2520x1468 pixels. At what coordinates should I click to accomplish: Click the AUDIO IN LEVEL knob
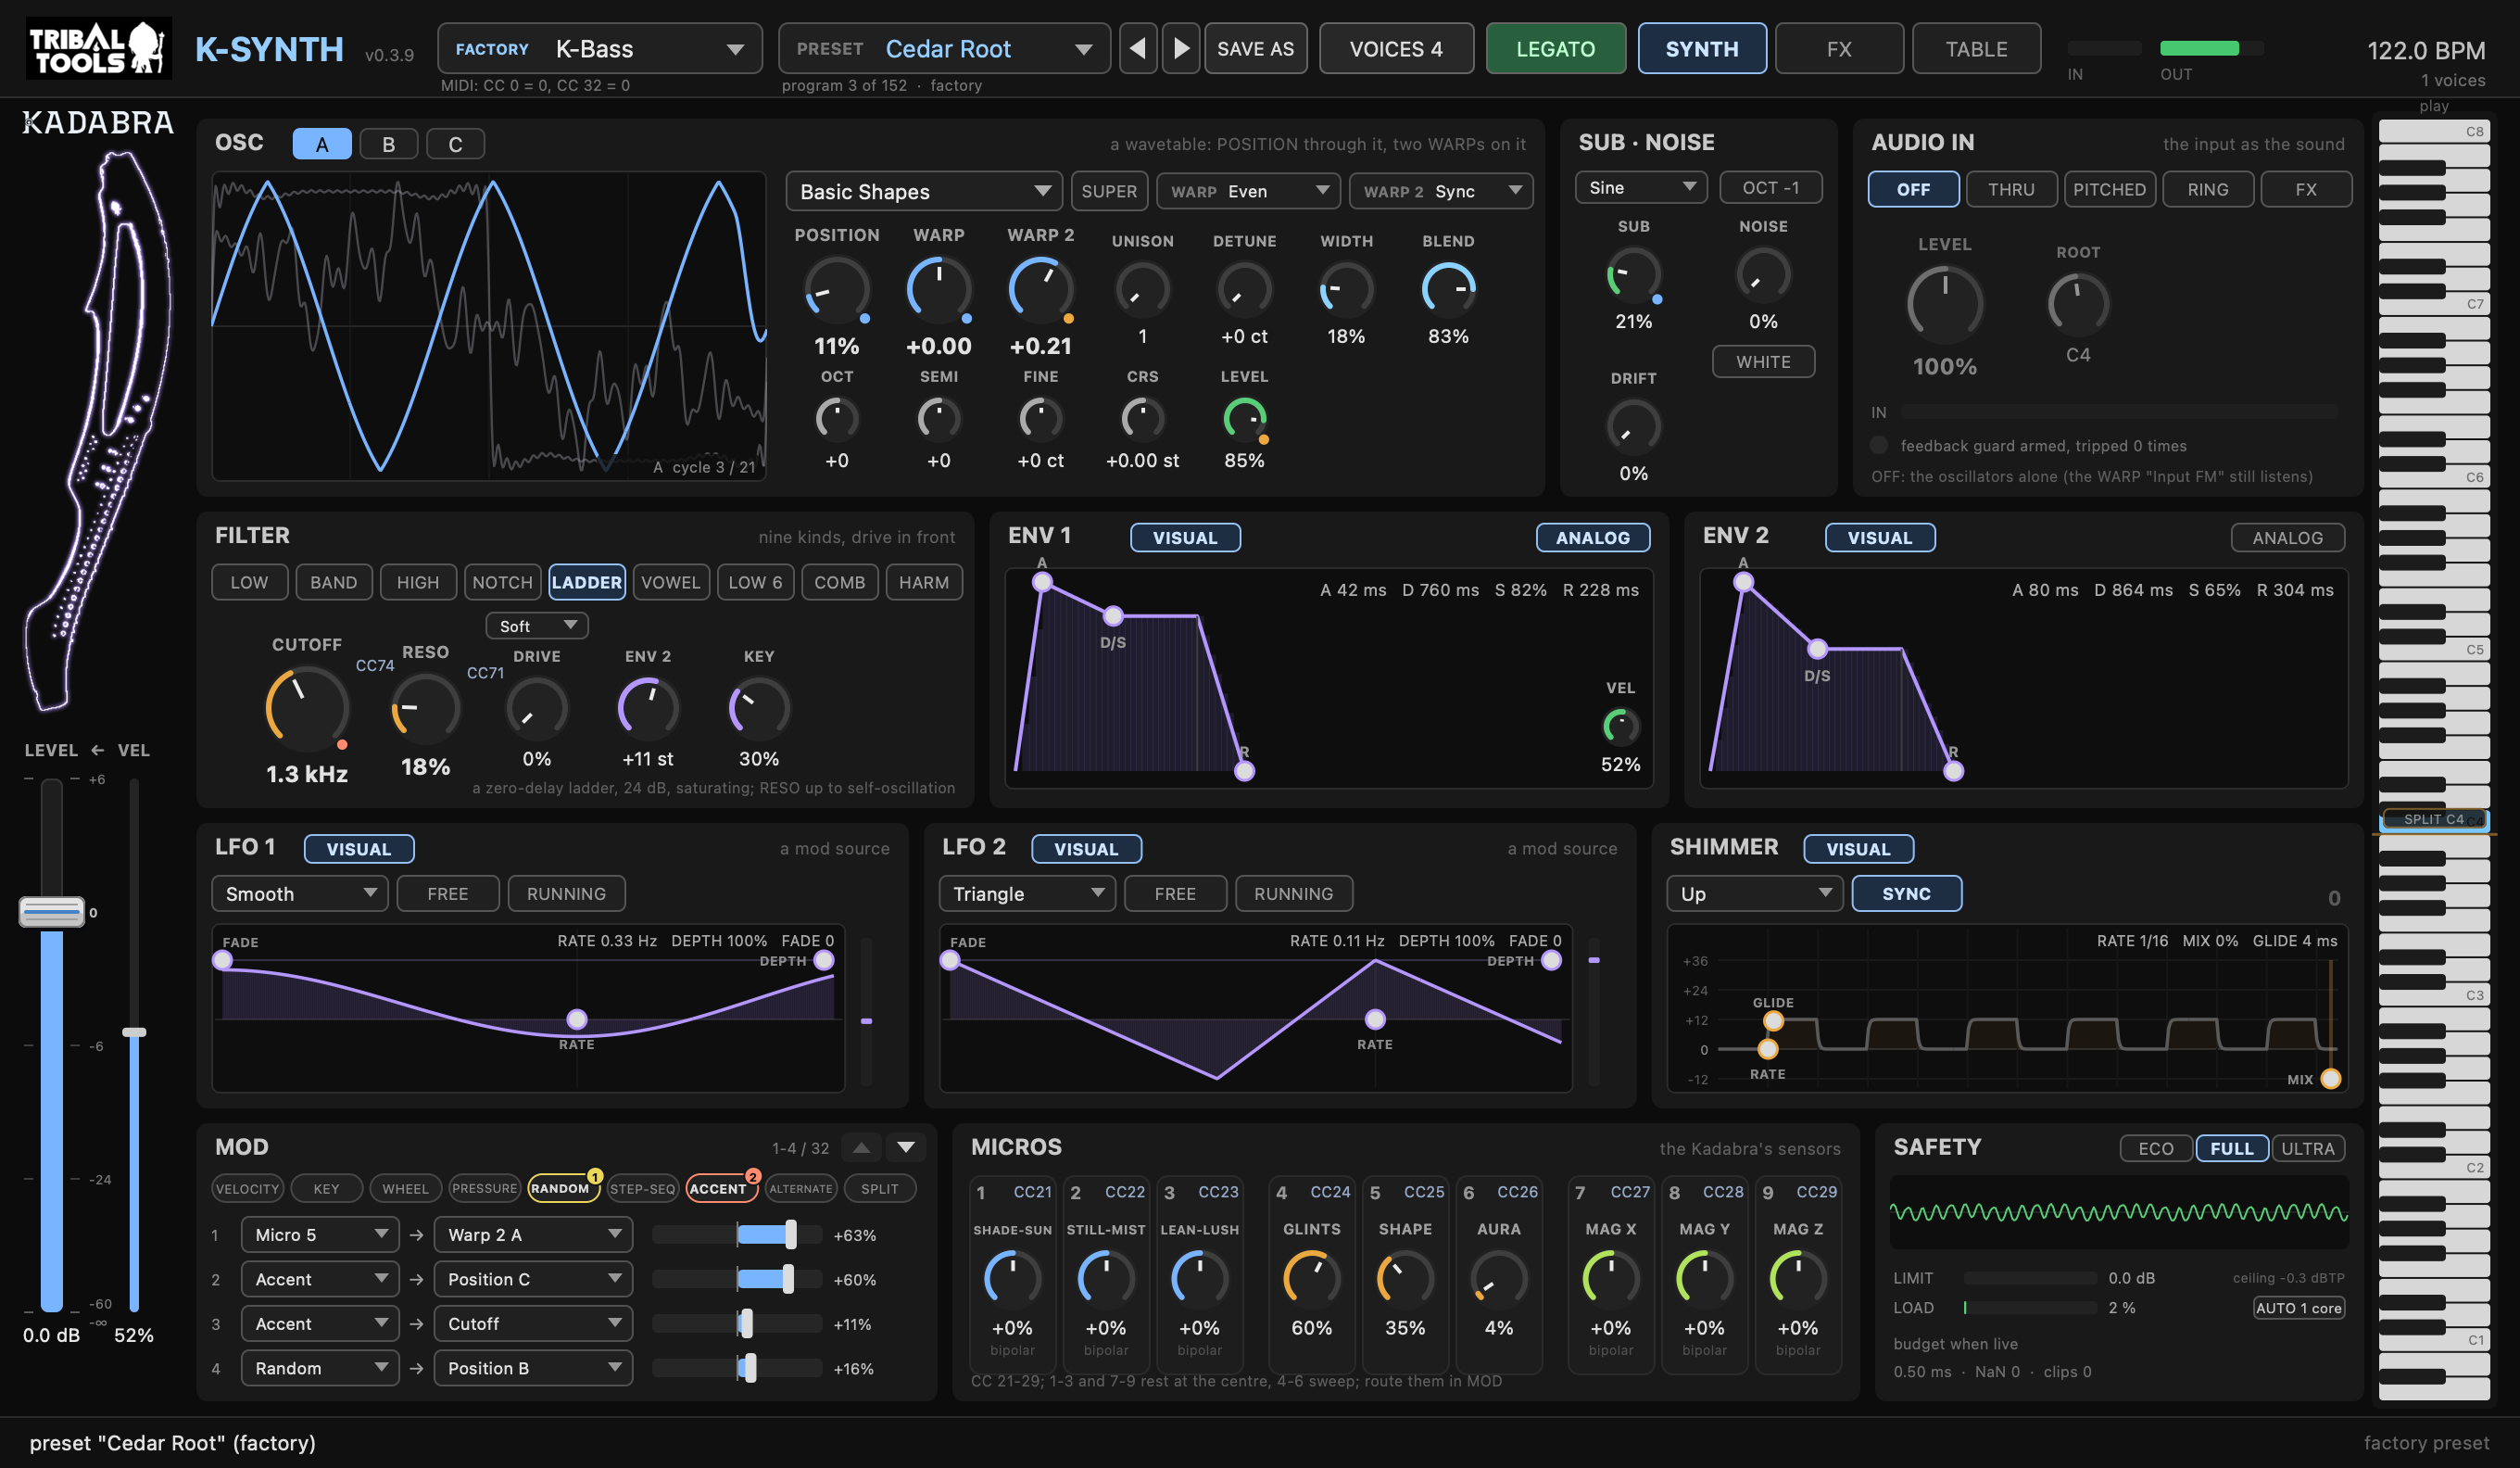click(1944, 302)
